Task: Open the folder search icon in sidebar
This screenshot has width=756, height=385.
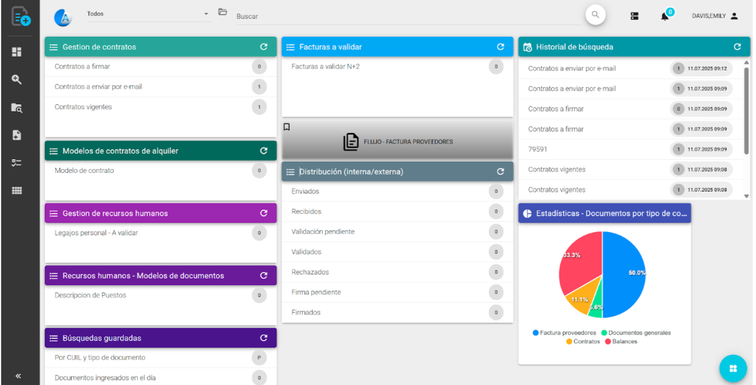Action: tap(17, 107)
